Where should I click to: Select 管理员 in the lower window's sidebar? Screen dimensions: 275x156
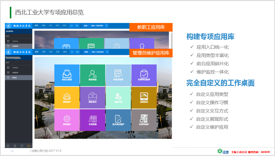[x=19, y=78]
